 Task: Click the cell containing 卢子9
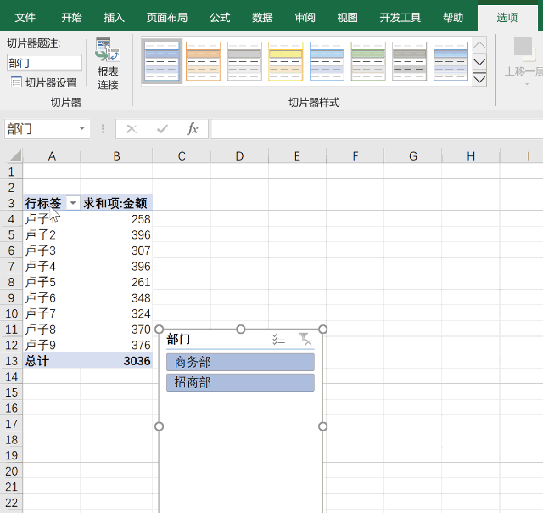pos(52,345)
